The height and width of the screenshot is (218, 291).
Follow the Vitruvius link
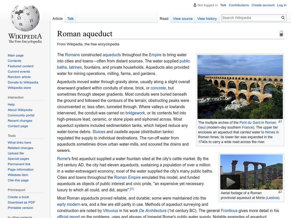tap(111, 211)
